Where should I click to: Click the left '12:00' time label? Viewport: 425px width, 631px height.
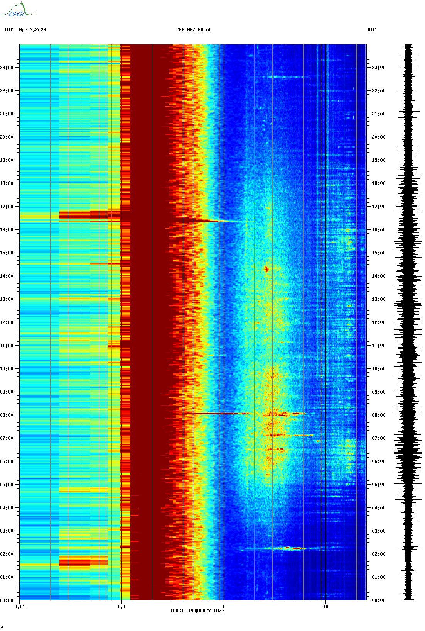tap(7, 322)
